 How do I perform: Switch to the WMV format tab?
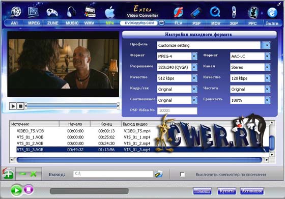tap(89, 23)
